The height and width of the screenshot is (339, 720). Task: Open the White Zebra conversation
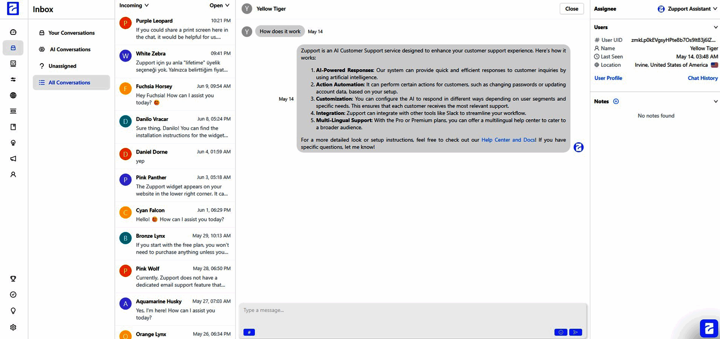(x=175, y=62)
